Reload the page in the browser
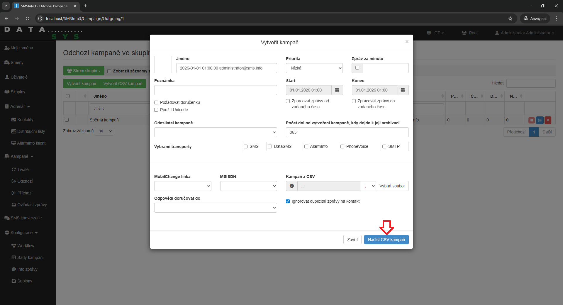 coord(28,18)
